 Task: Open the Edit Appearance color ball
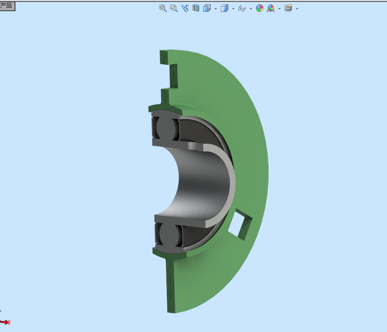[260, 8]
